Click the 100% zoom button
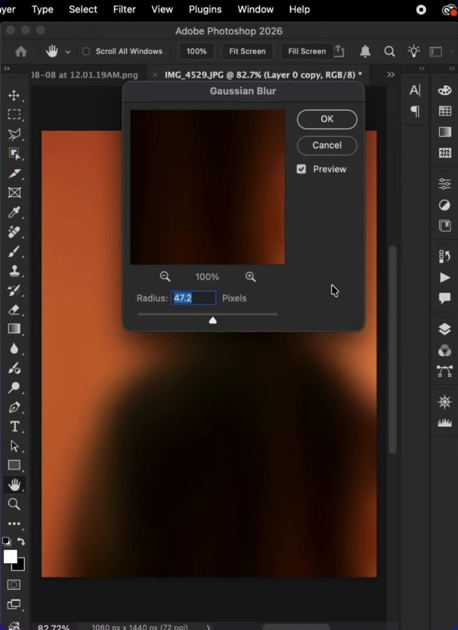 pyautogui.click(x=196, y=51)
